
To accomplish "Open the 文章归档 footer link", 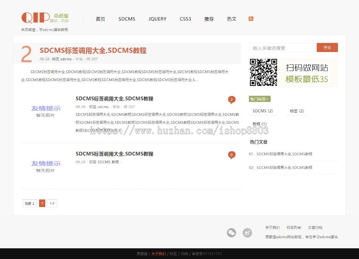I will coord(315,227).
